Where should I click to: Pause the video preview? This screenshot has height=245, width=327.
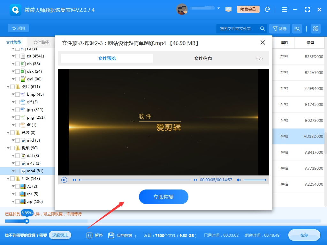click(64, 180)
